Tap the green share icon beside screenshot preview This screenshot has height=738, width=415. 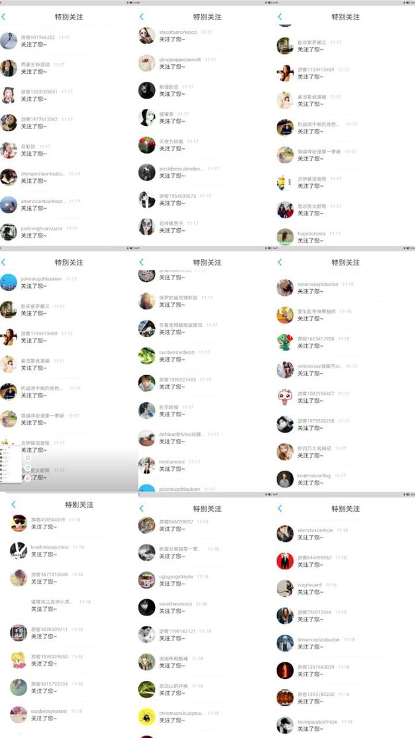[x=28, y=468]
